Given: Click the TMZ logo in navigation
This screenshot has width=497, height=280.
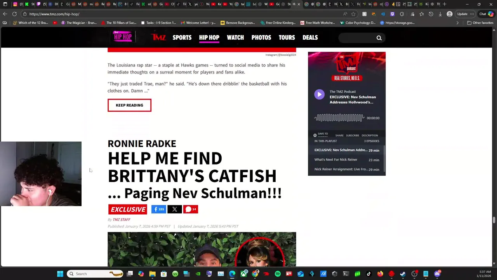Looking at the screenshot, I should point(158,37).
